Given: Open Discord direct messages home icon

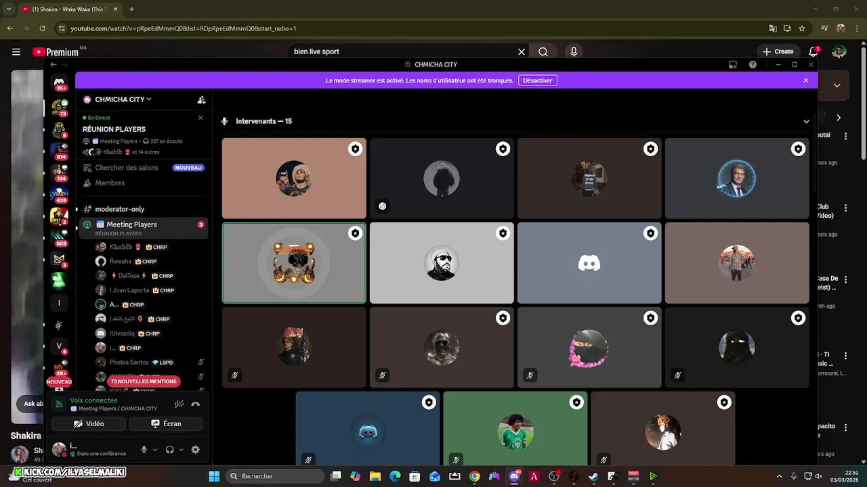Looking at the screenshot, I should tap(60, 83).
